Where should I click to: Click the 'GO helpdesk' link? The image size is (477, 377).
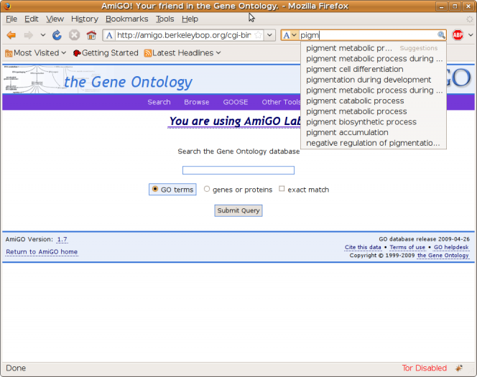point(451,248)
